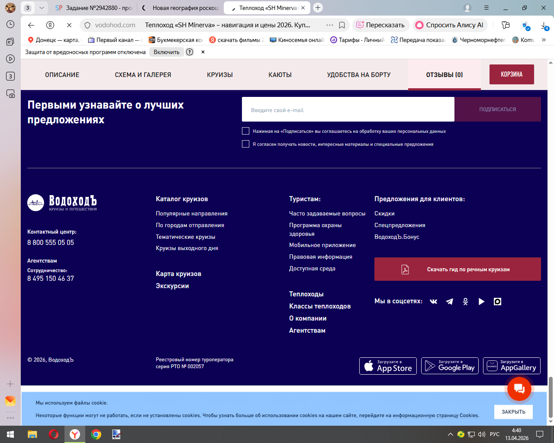The image size is (554, 443).
Task: Open Тематические круизы link
Action: [186, 237]
